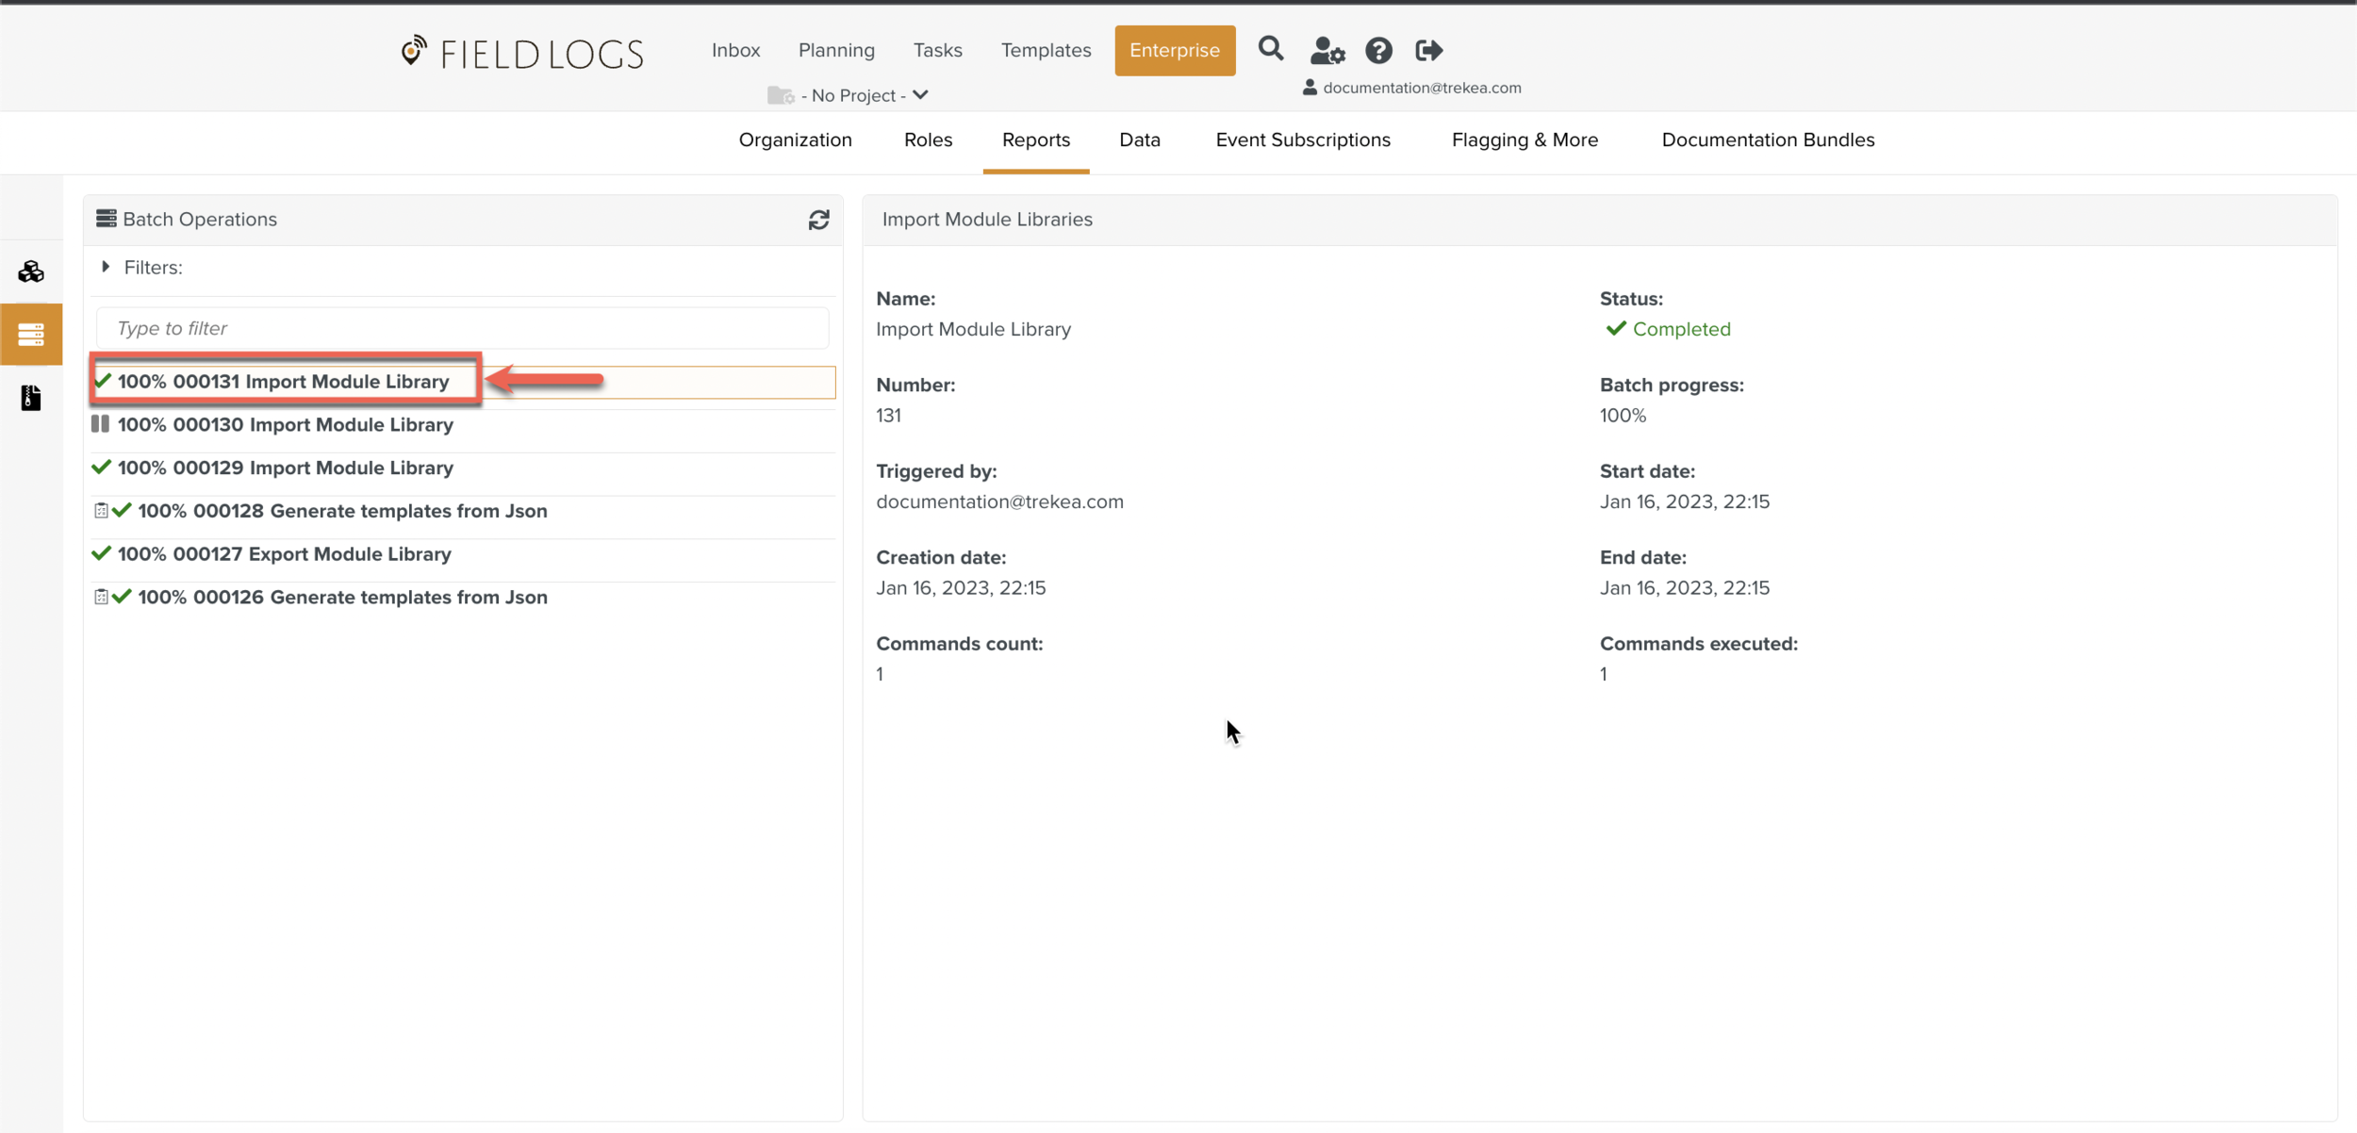The width and height of the screenshot is (2357, 1133).
Task: Open the module cubes sidebar icon
Action: 31,272
